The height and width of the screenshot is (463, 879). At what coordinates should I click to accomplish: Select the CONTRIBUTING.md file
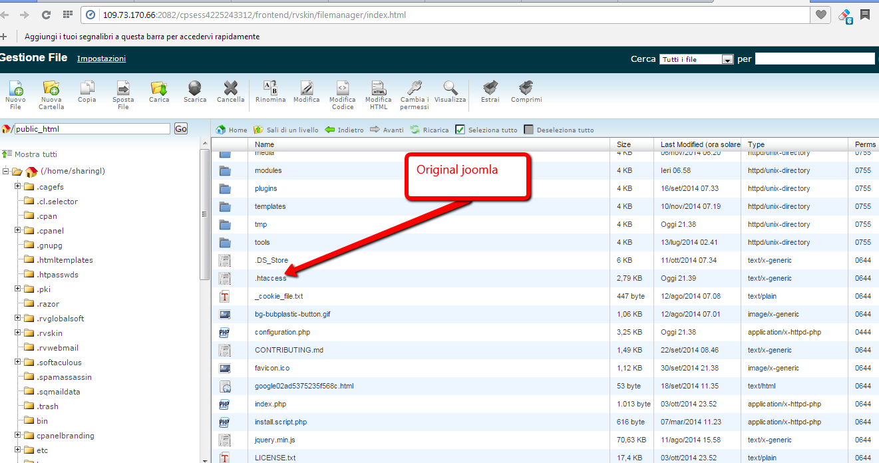pos(289,350)
